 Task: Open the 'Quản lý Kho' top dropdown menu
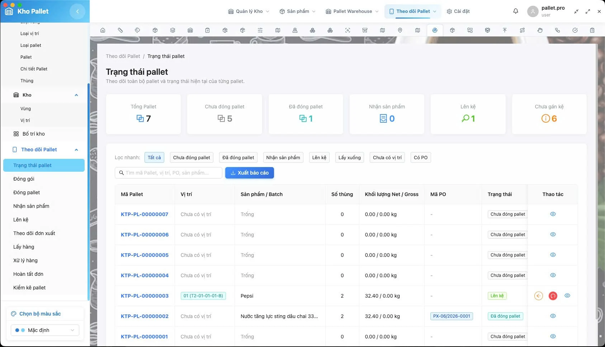point(249,11)
